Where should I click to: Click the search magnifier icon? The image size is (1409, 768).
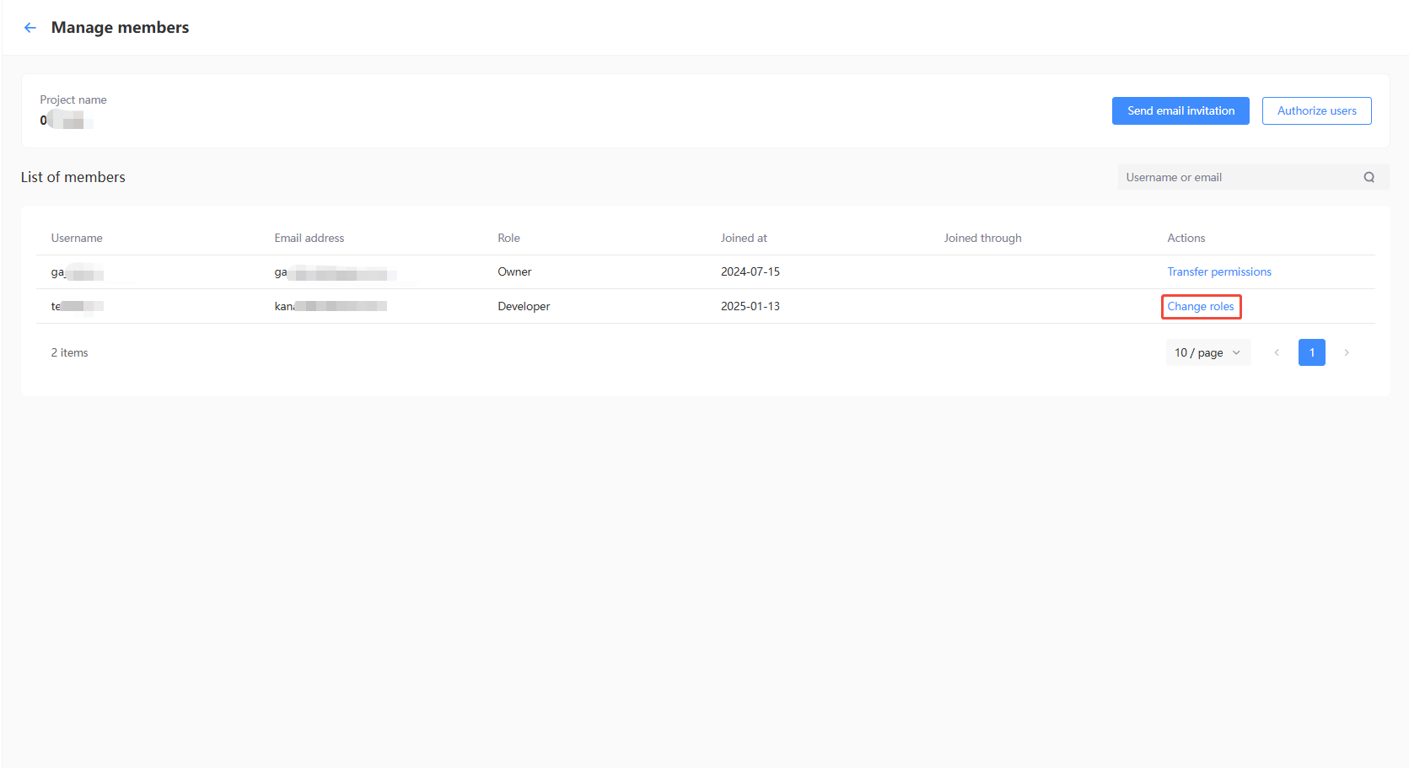[1369, 177]
